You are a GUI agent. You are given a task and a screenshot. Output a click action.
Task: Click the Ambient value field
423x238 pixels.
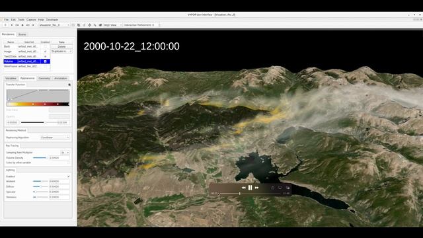coord(59,181)
